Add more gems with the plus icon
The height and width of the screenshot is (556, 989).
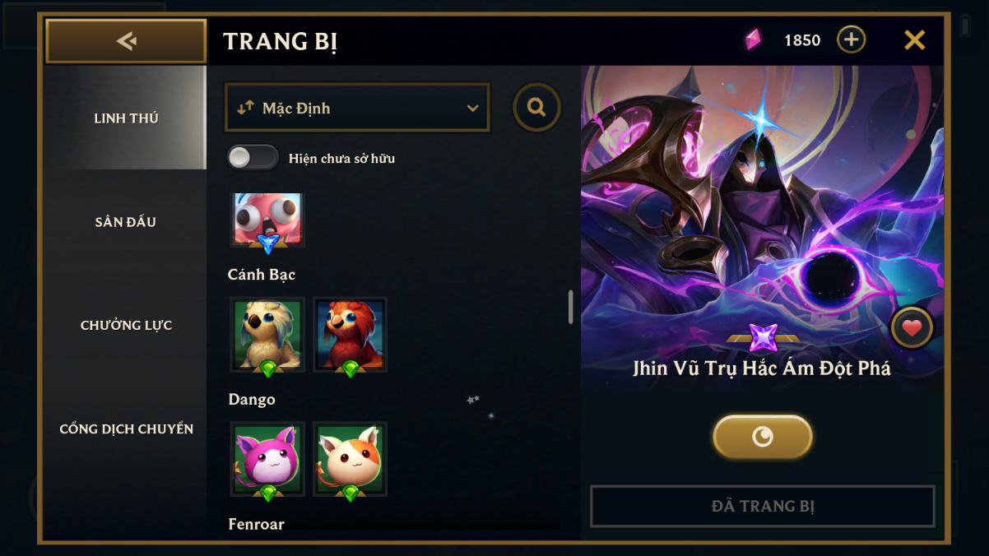[851, 39]
